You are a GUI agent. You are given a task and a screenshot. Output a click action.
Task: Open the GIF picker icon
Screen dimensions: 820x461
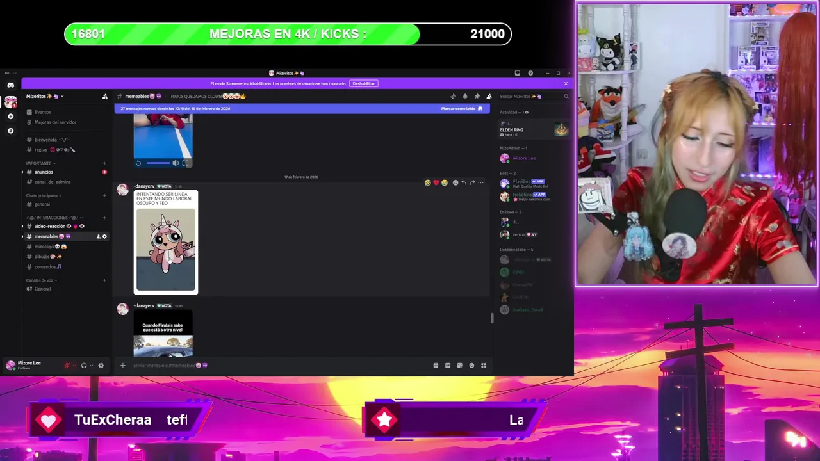pyautogui.click(x=448, y=366)
